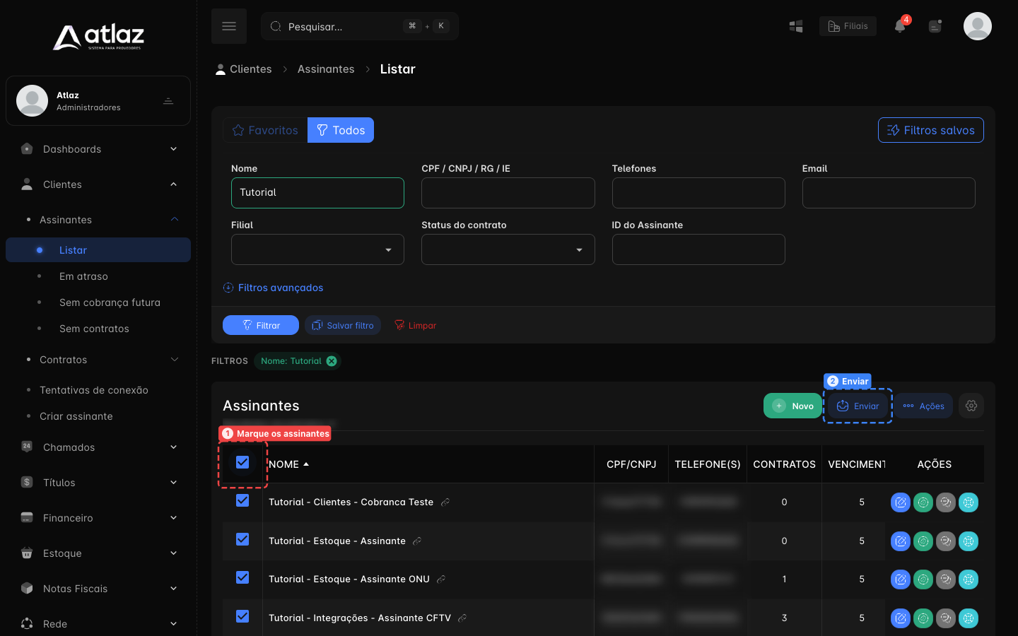Select the Todos tab
This screenshot has height=636, width=1018.
(x=341, y=130)
